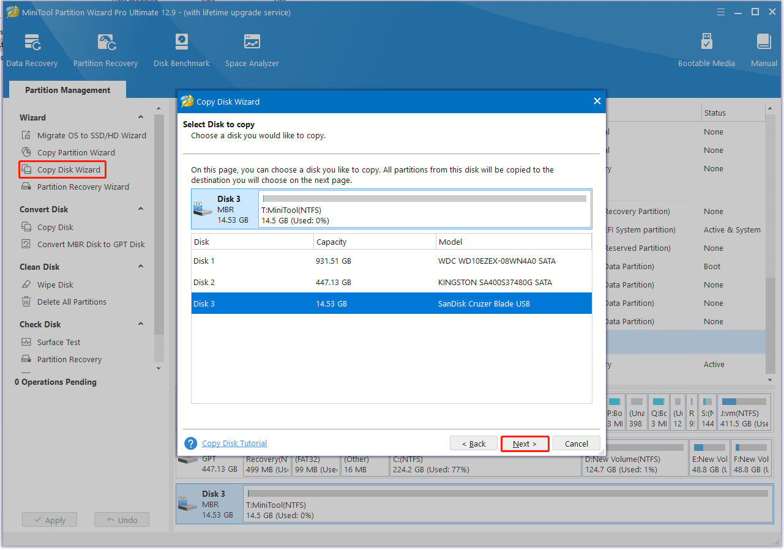Collapse the Wizard section
Image resolution: width=784 pixels, height=550 pixels.
pos(141,117)
